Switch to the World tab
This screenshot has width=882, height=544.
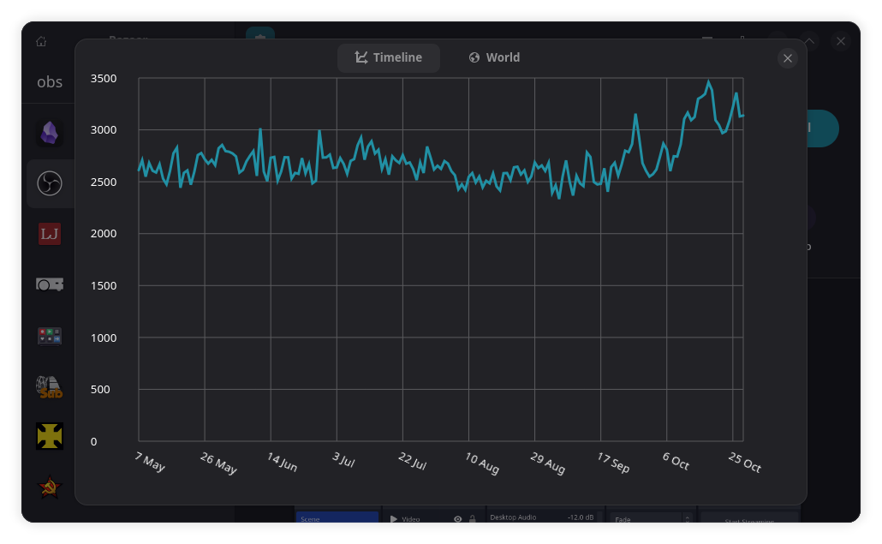point(494,57)
